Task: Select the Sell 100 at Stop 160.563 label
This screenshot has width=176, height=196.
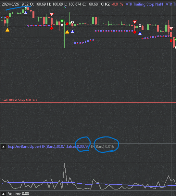Action: pos(19,100)
